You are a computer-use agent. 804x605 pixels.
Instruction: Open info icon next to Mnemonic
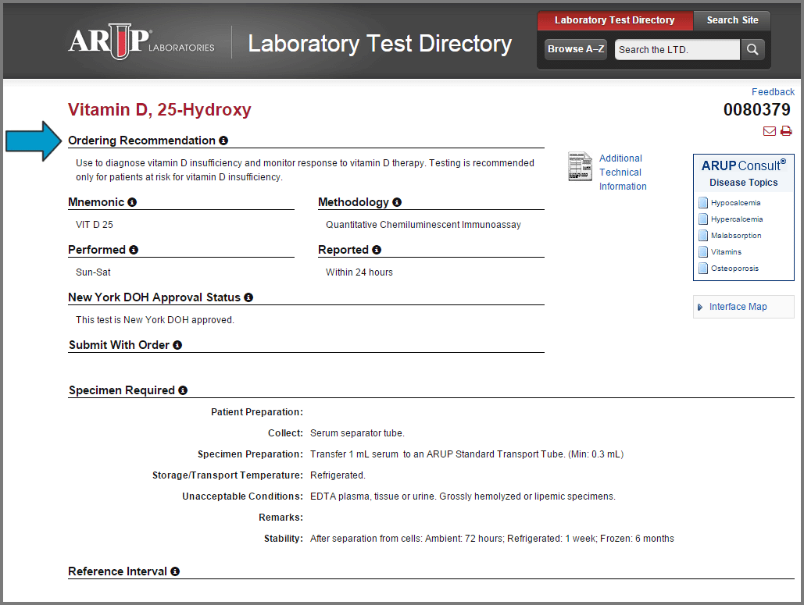[132, 202]
